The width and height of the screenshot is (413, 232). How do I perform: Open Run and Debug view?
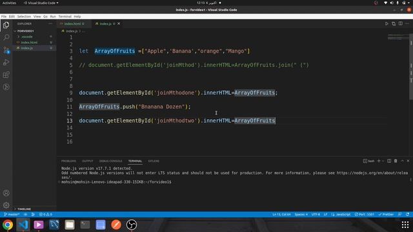point(6,63)
